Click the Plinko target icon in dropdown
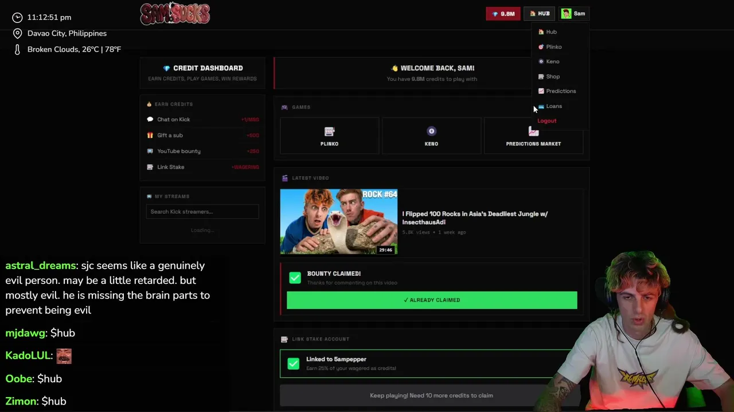 (541, 47)
